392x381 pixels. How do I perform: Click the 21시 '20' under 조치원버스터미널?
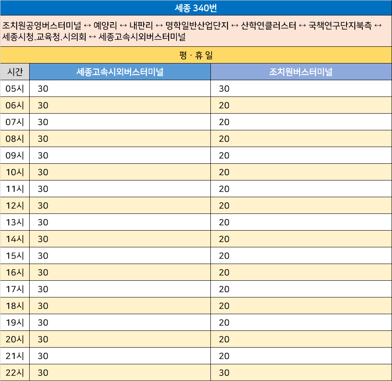pos(224,356)
